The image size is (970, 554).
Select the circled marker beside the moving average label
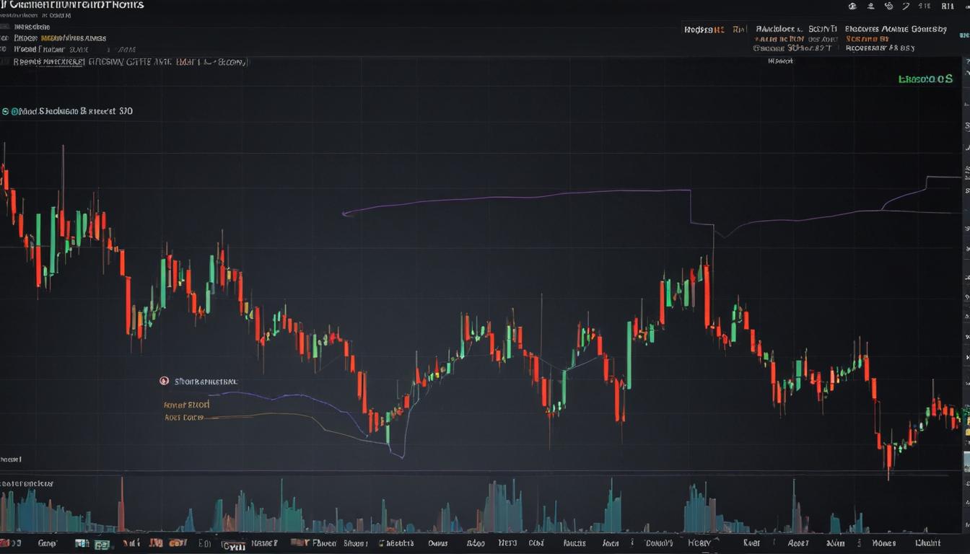[x=165, y=380]
